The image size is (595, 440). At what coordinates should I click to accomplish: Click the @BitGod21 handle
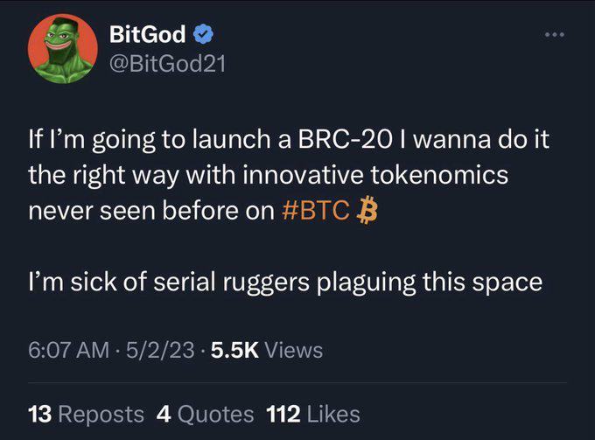click(167, 65)
